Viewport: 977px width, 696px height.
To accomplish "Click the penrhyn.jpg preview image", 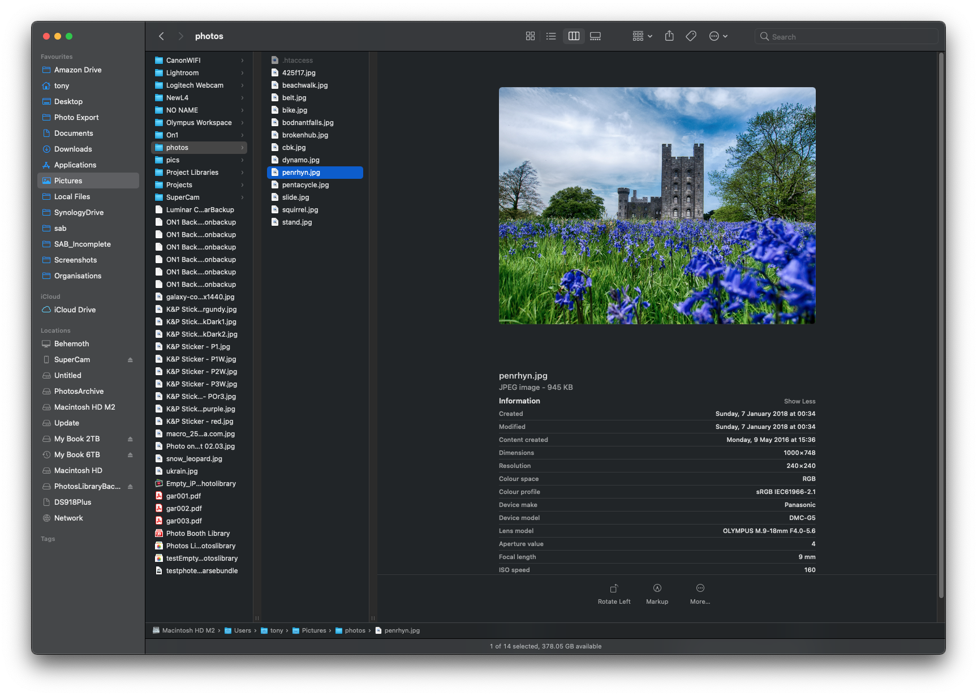I will (x=657, y=205).
